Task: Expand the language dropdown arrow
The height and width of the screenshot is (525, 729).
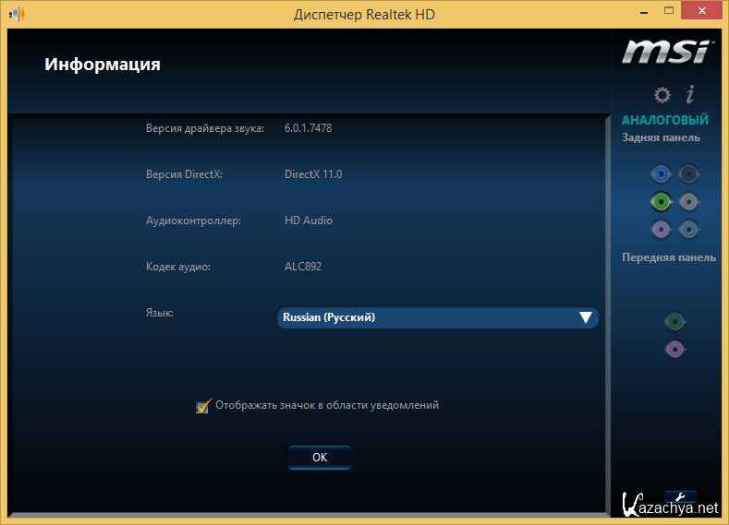Action: coord(585,317)
